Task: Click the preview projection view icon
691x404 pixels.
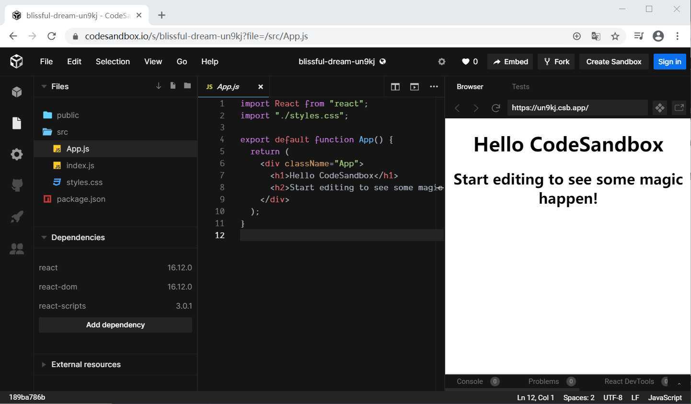Action: tap(660, 108)
